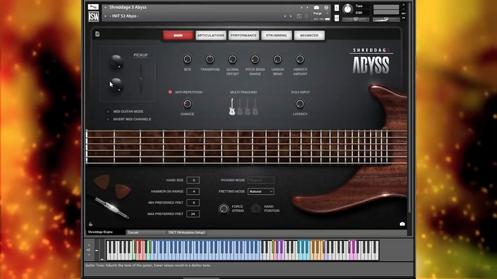Screen dimensions: 497x279
Task: Select the fourth multi-tracking guitar icon
Action: click(255, 106)
